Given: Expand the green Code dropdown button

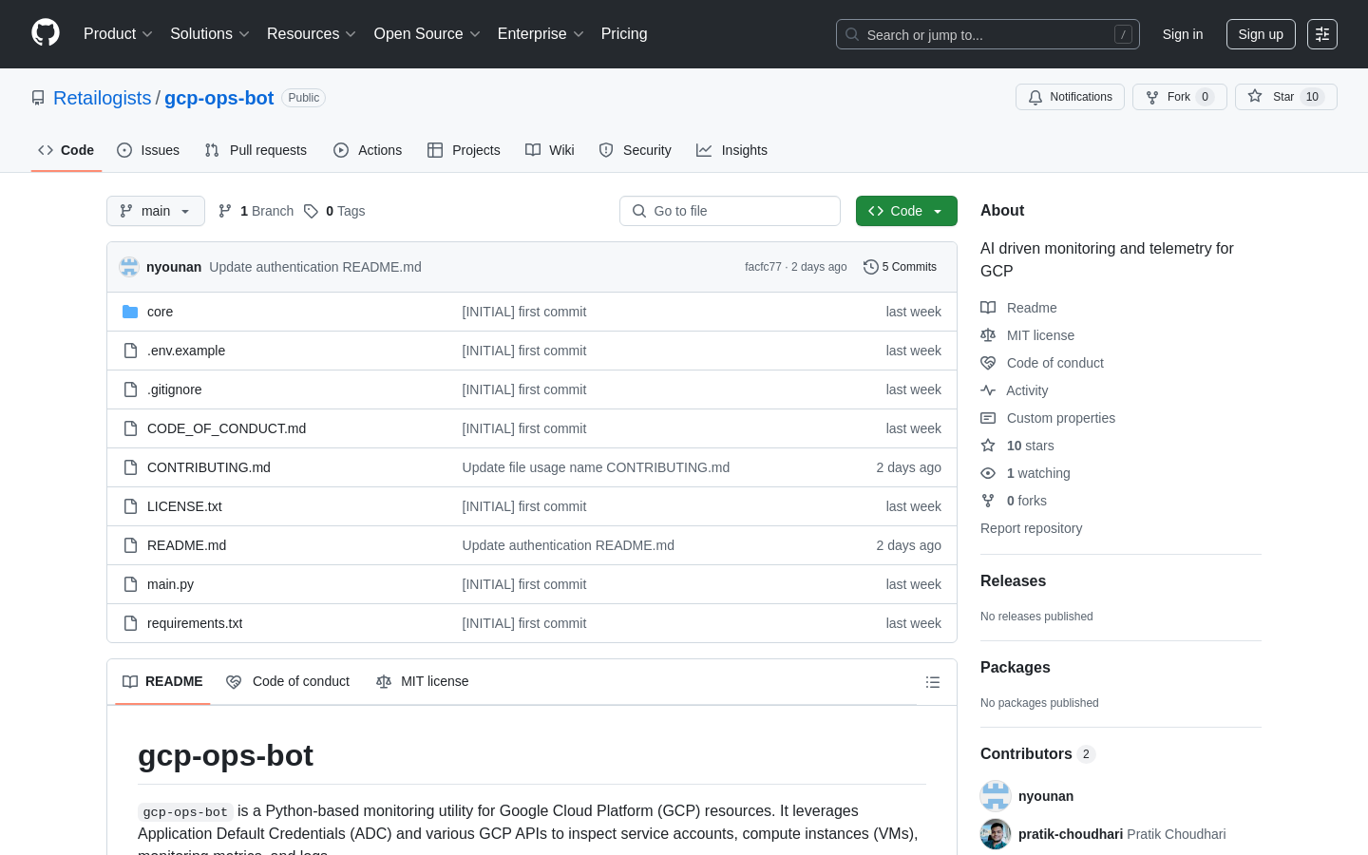Looking at the screenshot, I should tap(905, 211).
